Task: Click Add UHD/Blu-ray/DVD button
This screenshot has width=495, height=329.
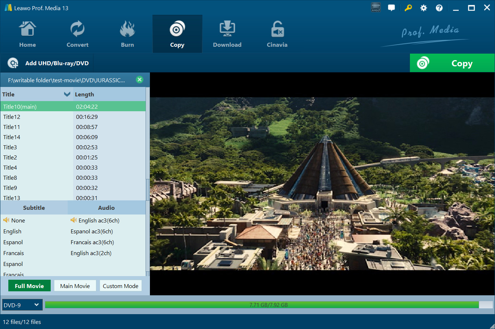Action: [x=47, y=63]
